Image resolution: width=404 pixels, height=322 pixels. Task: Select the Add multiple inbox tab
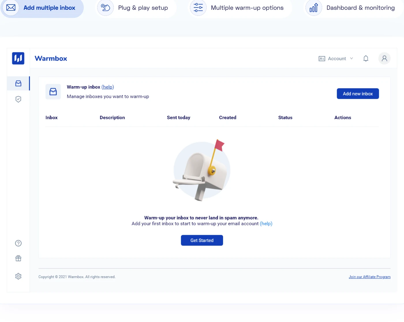point(42,8)
